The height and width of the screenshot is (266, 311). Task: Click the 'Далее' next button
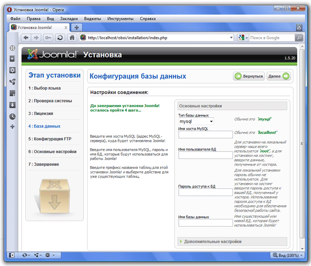[279, 76]
